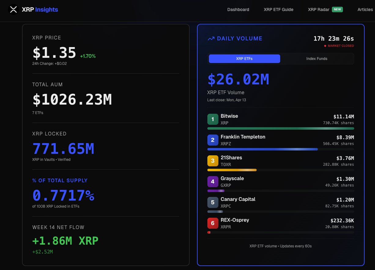Click the blue rank 2 Franklin Templeton badge
The width and height of the screenshot is (375, 270).
213,140
